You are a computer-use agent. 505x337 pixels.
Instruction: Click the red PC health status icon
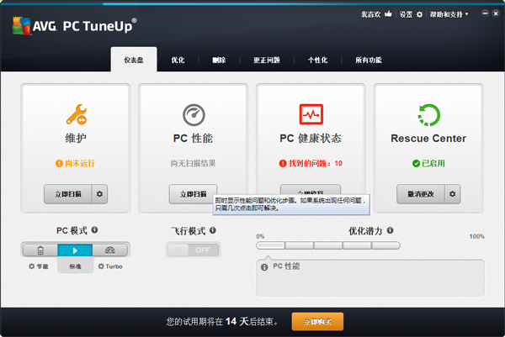pyautogui.click(x=311, y=114)
